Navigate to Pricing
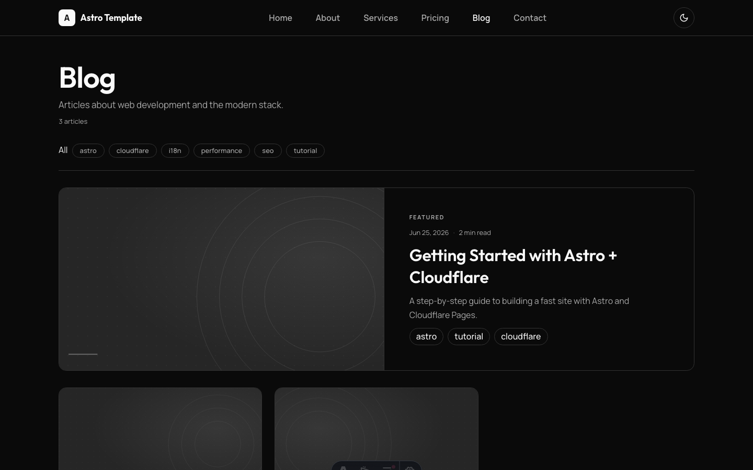Viewport: 753px width, 470px height. pyautogui.click(x=435, y=18)
